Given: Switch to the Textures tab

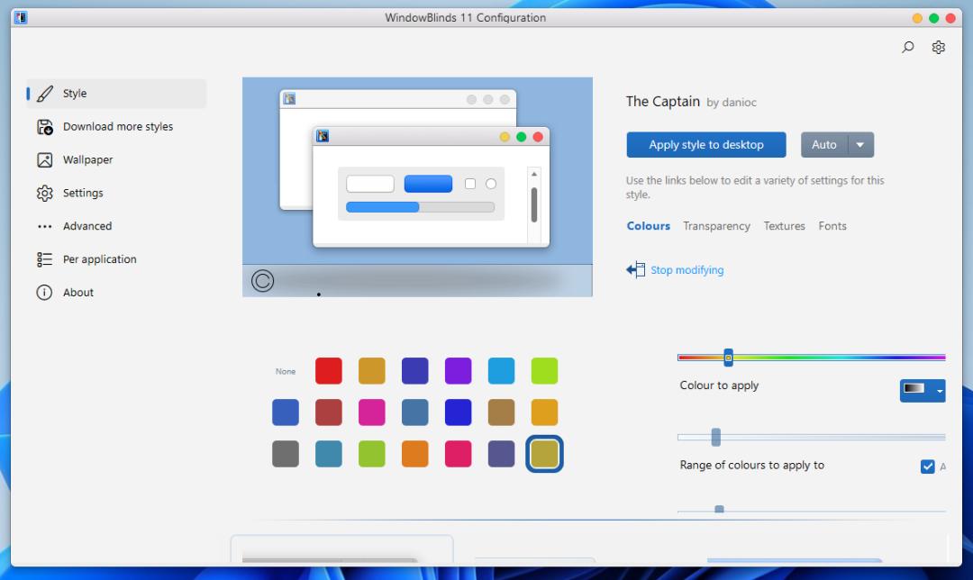Looking at the screenshot, I should pos(784,226).
